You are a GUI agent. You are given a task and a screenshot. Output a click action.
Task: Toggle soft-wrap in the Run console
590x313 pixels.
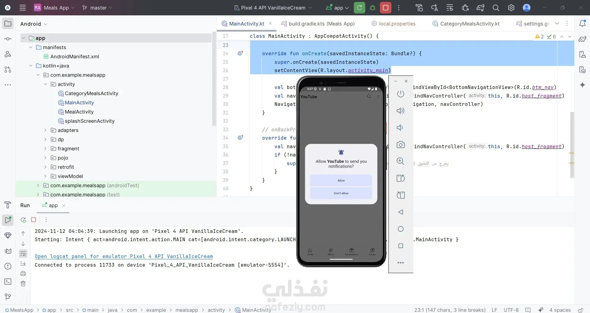[23, 254]
